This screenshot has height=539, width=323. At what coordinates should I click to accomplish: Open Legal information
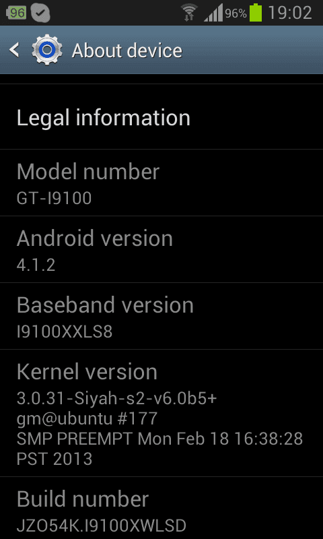coord(161,117)
